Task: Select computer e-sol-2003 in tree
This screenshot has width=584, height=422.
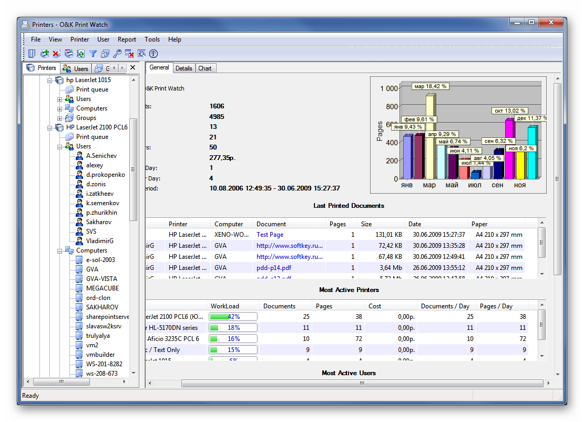Action: point(100,260)
